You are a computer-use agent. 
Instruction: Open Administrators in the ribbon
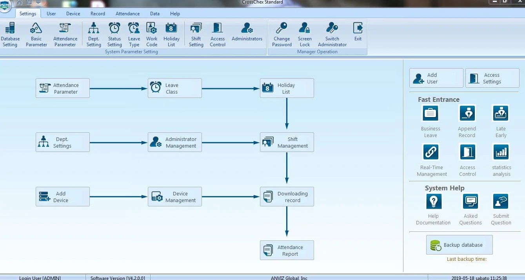(x=247, y=32)
